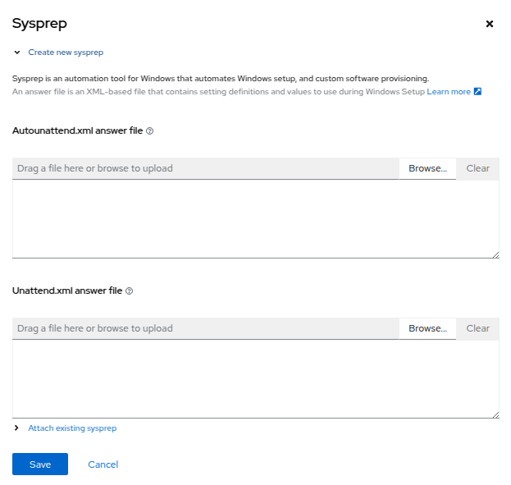
Task: Click the Autounattend.xml file name upload field
Action: (205, 168)
